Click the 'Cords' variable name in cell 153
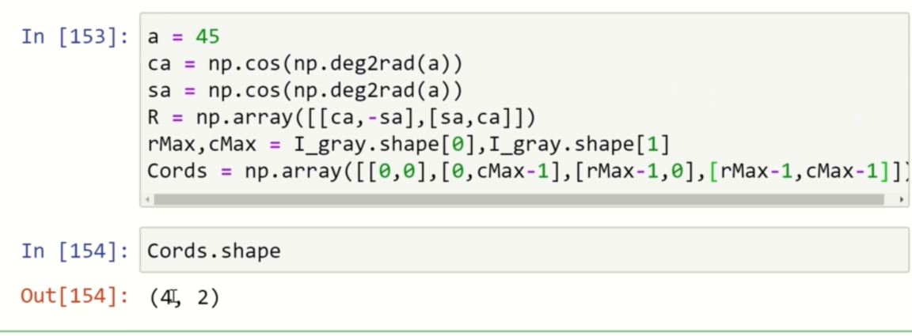This screenshot has width=912, height=336. [177, 172]
